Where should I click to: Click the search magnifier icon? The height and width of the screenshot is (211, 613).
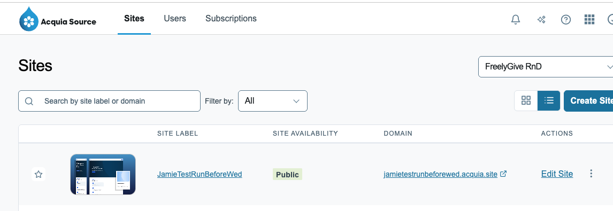29,101
